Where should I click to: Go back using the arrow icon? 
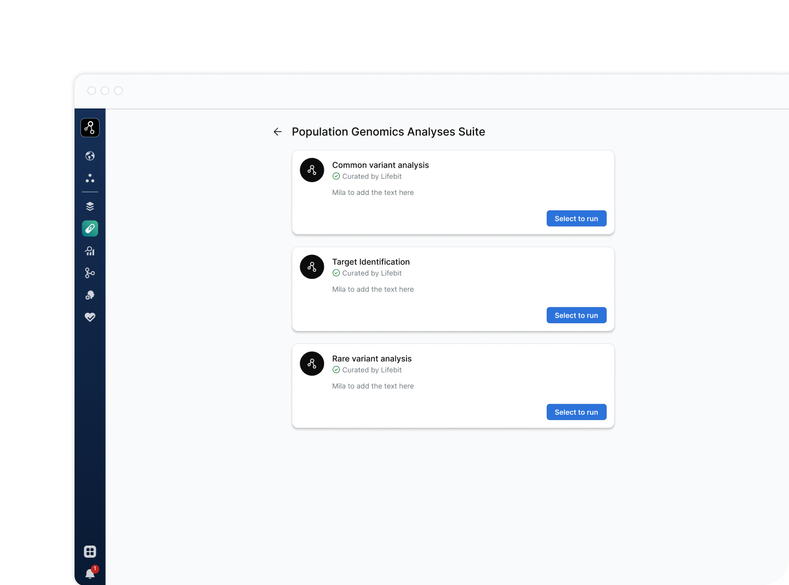(x=278, y=131)
